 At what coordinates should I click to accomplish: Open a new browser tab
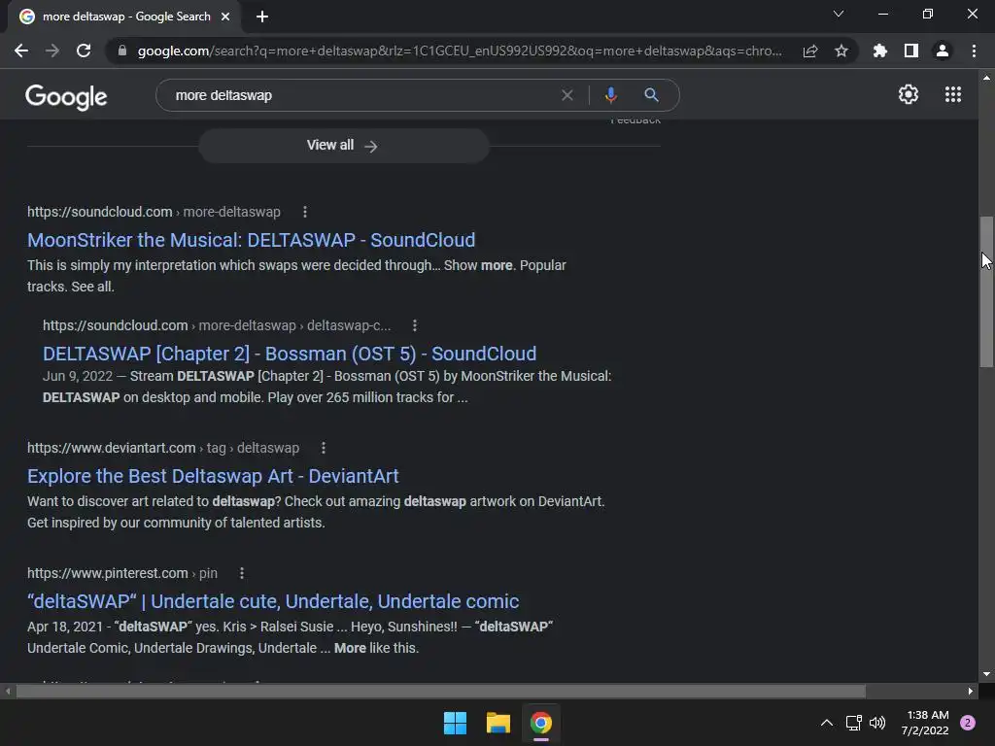[x=262, y=17]
